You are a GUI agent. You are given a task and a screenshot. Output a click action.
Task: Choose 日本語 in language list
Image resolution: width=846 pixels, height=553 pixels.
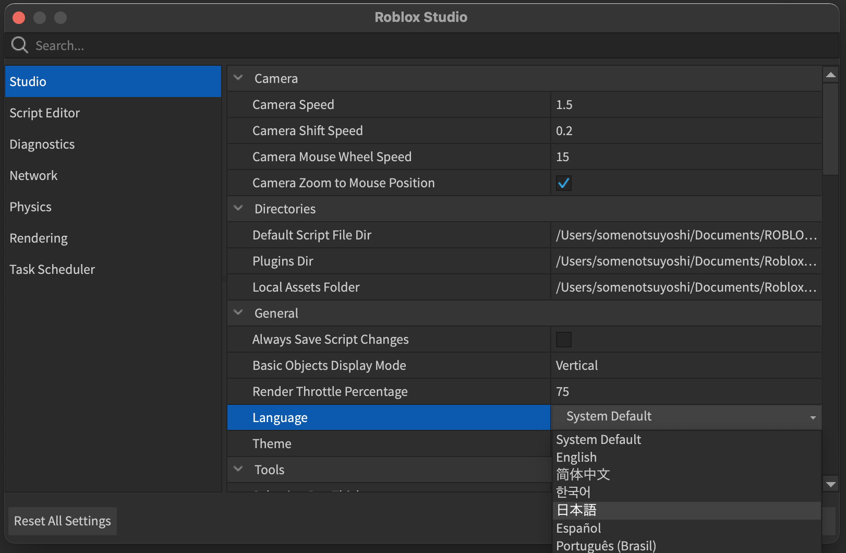(686, 510)
